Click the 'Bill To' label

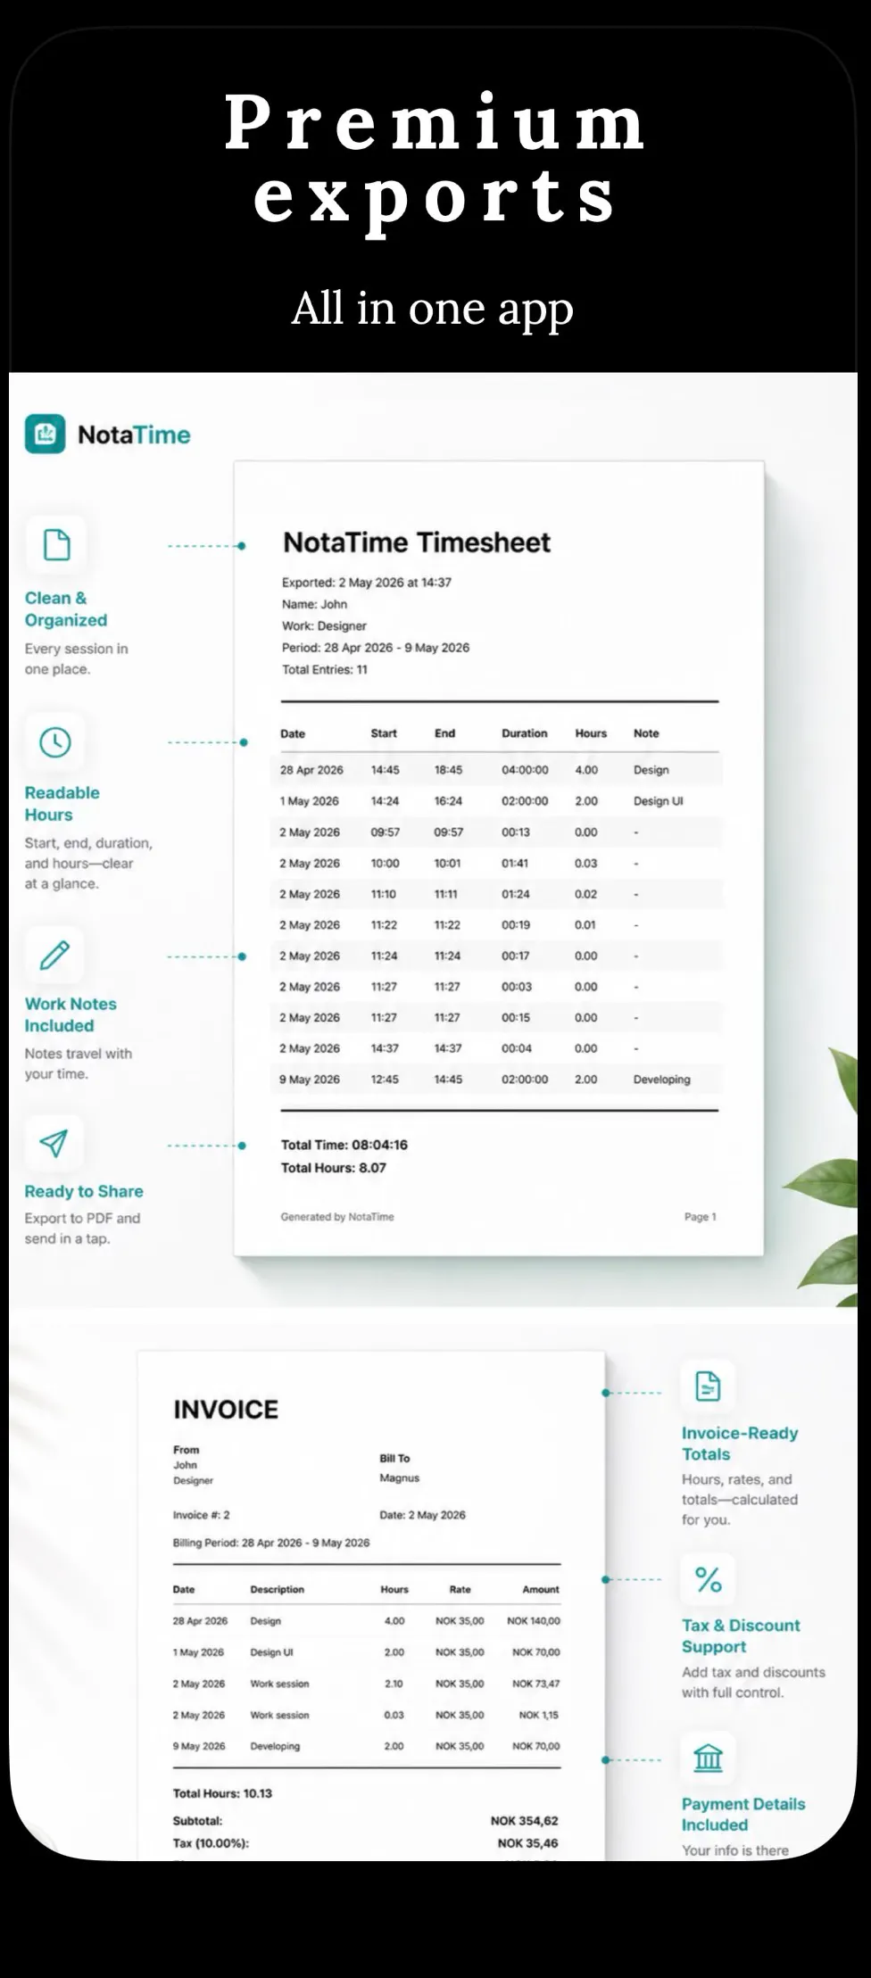(x=394, y=1459)
